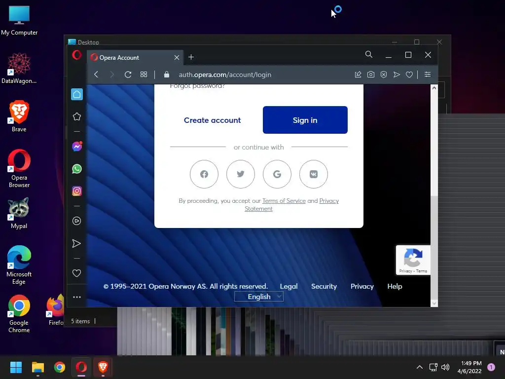Open the Security footer link

324,286
